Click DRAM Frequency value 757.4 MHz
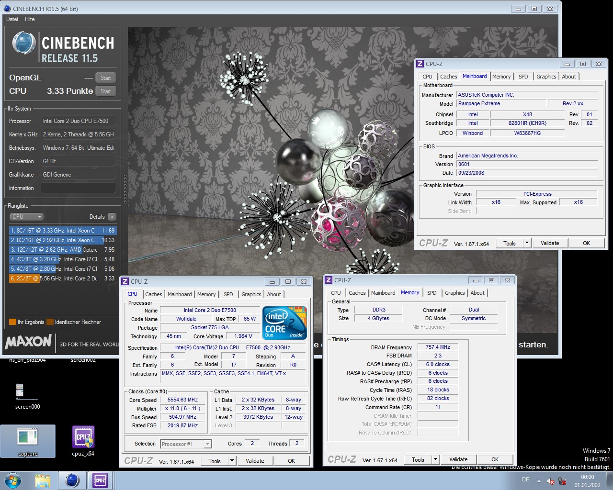 (438, 347)
